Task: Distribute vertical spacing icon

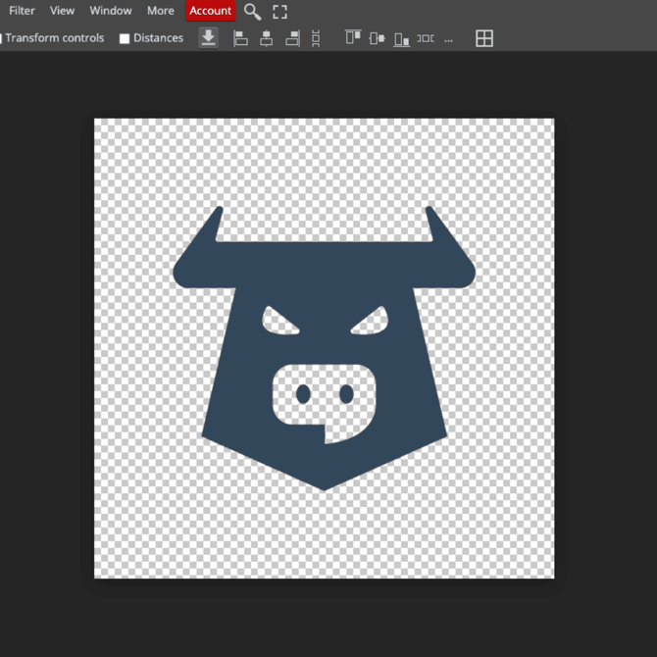Action: point(316,38)
